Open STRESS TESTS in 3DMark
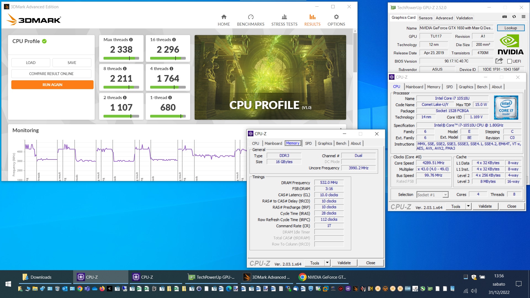Image resolution: width=530 pixels, height=298 pixels. click(284, 20)
